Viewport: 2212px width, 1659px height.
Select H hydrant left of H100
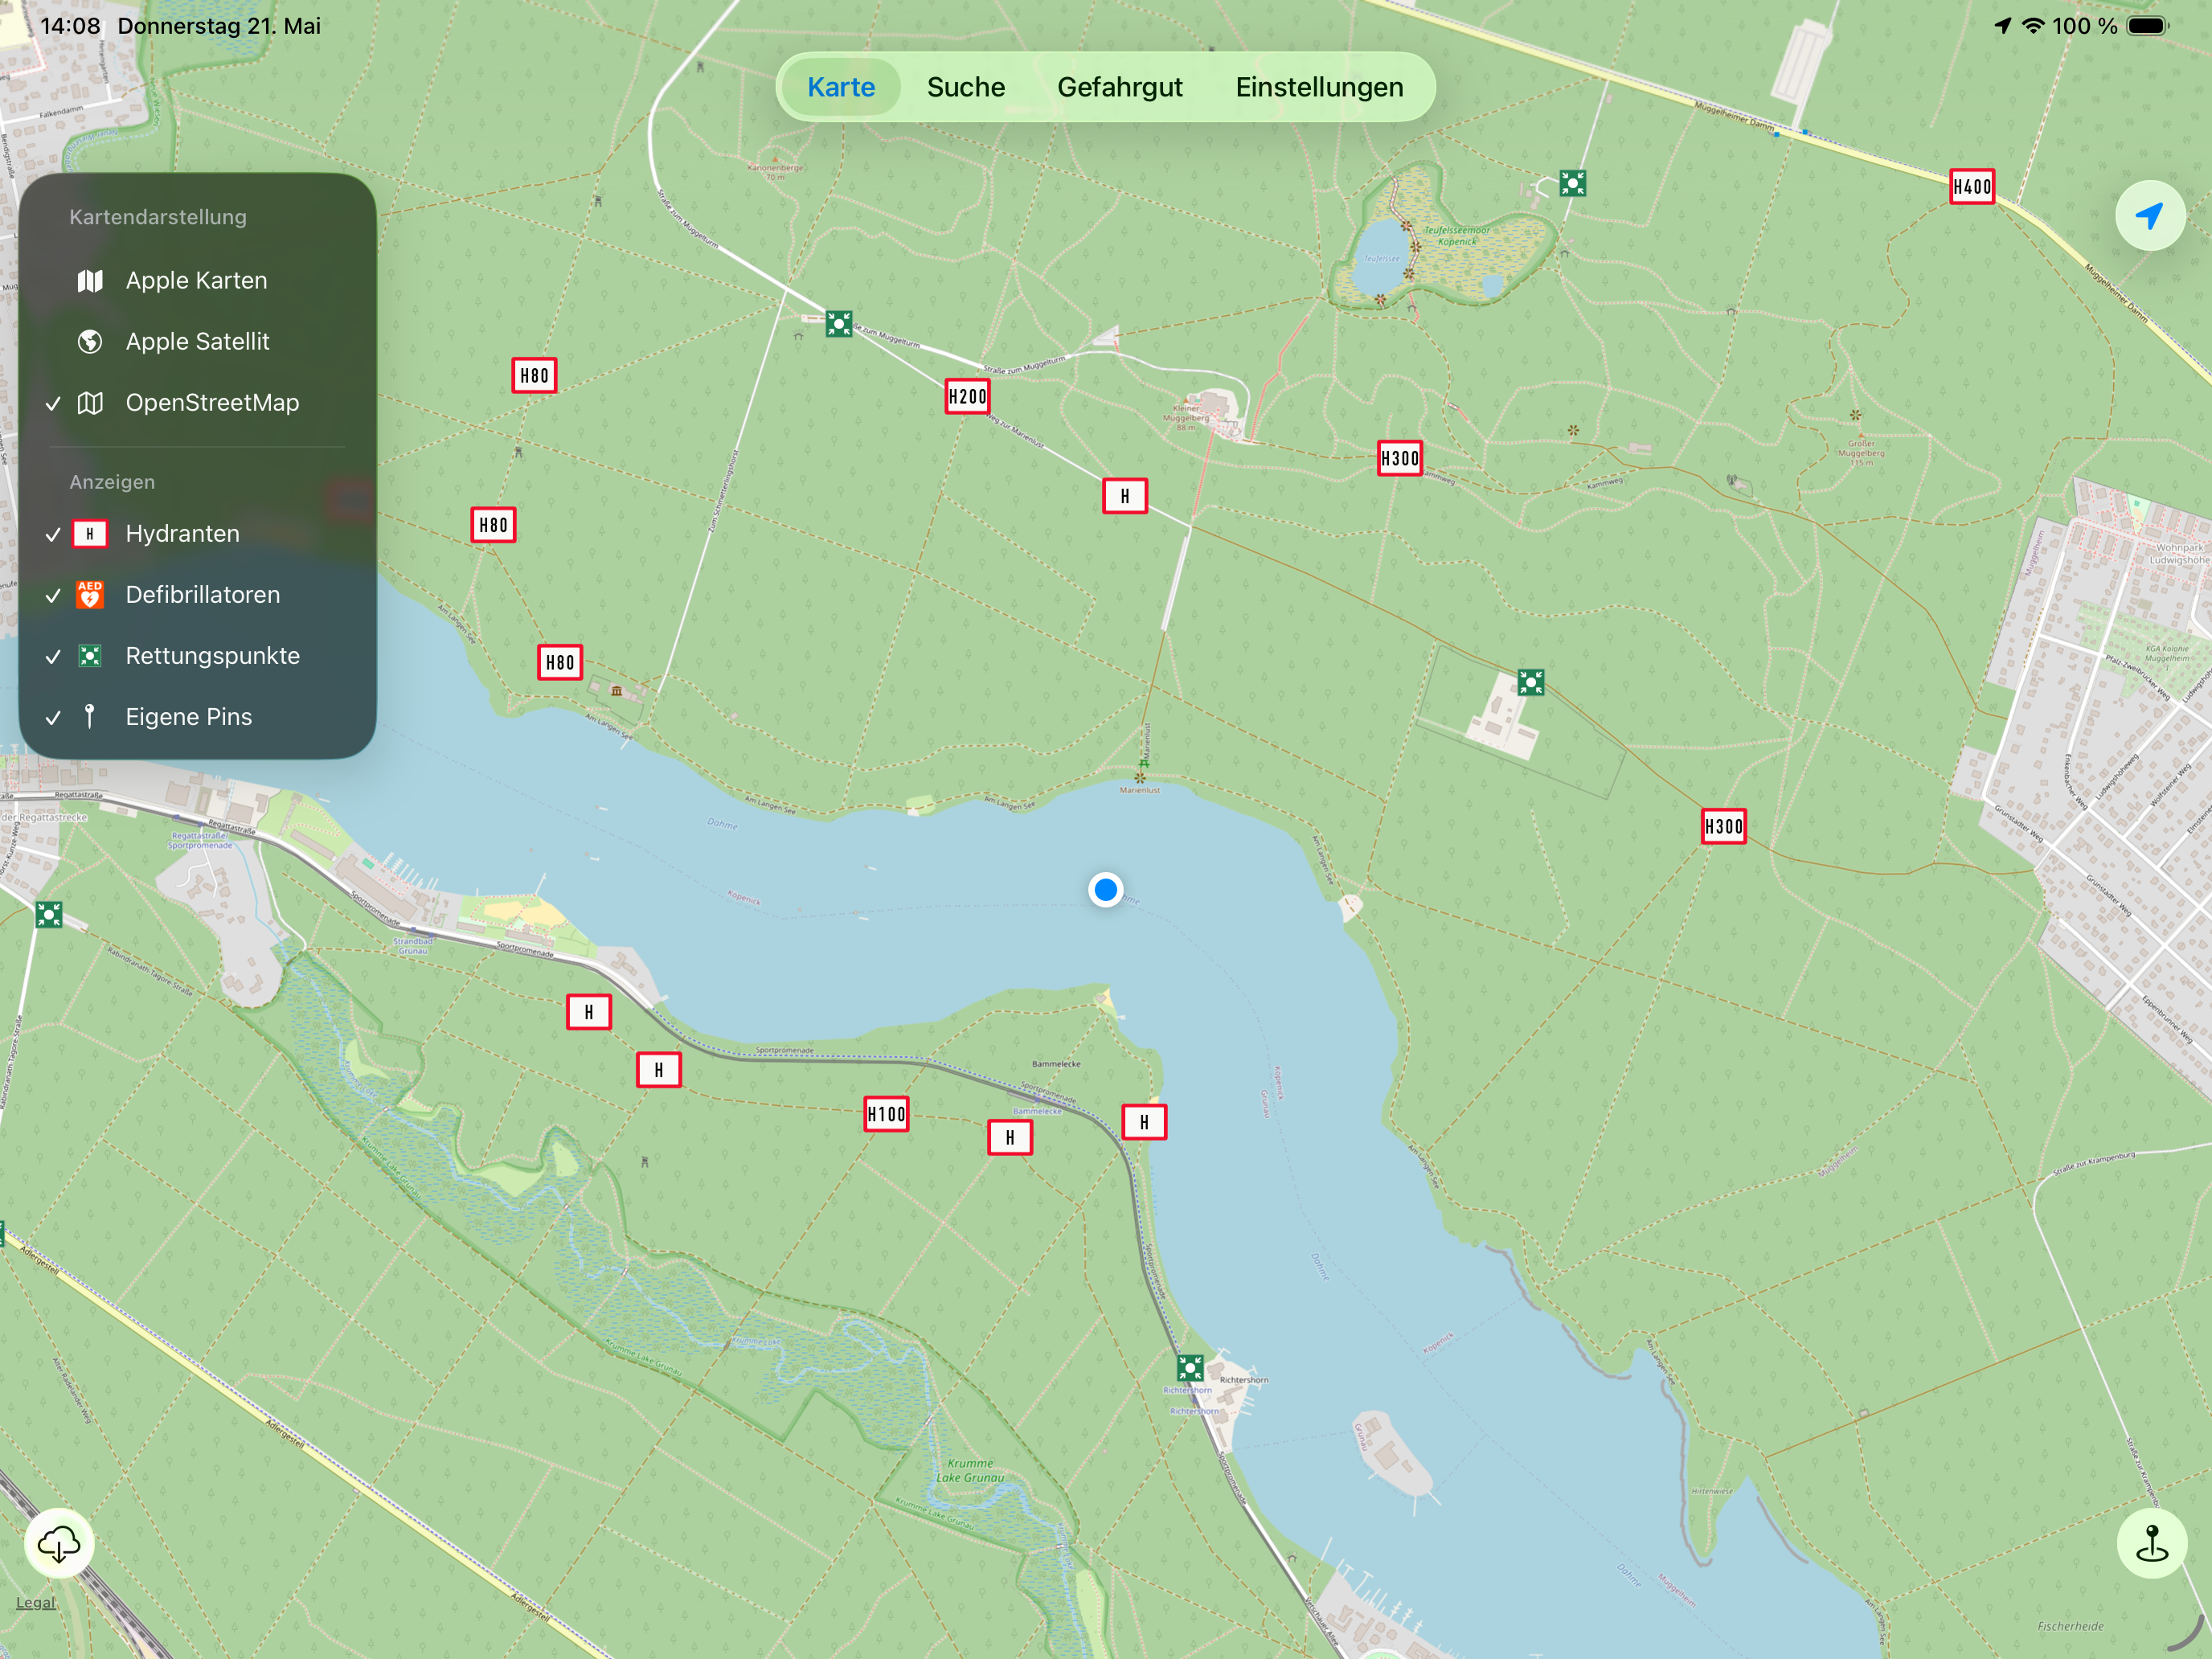(658, 1070)
